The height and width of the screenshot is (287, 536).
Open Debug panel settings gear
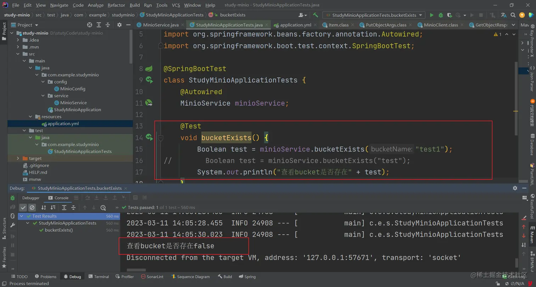pos(515,188)
